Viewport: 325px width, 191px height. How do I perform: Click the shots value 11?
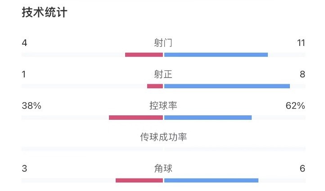tap(301, 43)
